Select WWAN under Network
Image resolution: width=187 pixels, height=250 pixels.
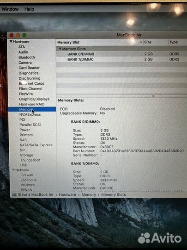[26, 190]
